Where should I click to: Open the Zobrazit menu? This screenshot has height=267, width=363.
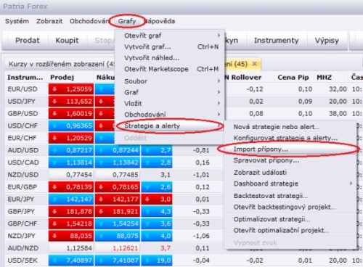[49, 21]
